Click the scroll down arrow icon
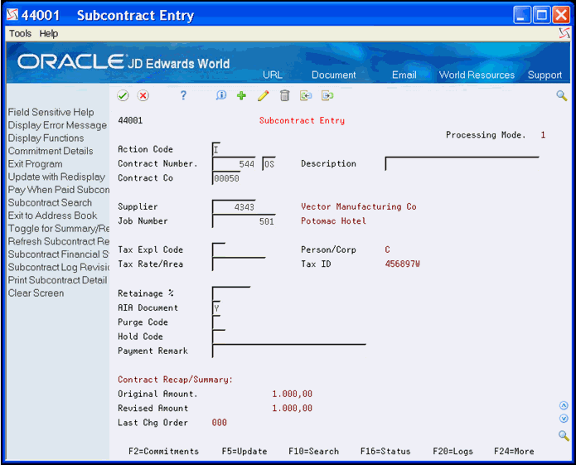Image resolution: width=576 pixels, height=465 pixels. pos(564,419)
